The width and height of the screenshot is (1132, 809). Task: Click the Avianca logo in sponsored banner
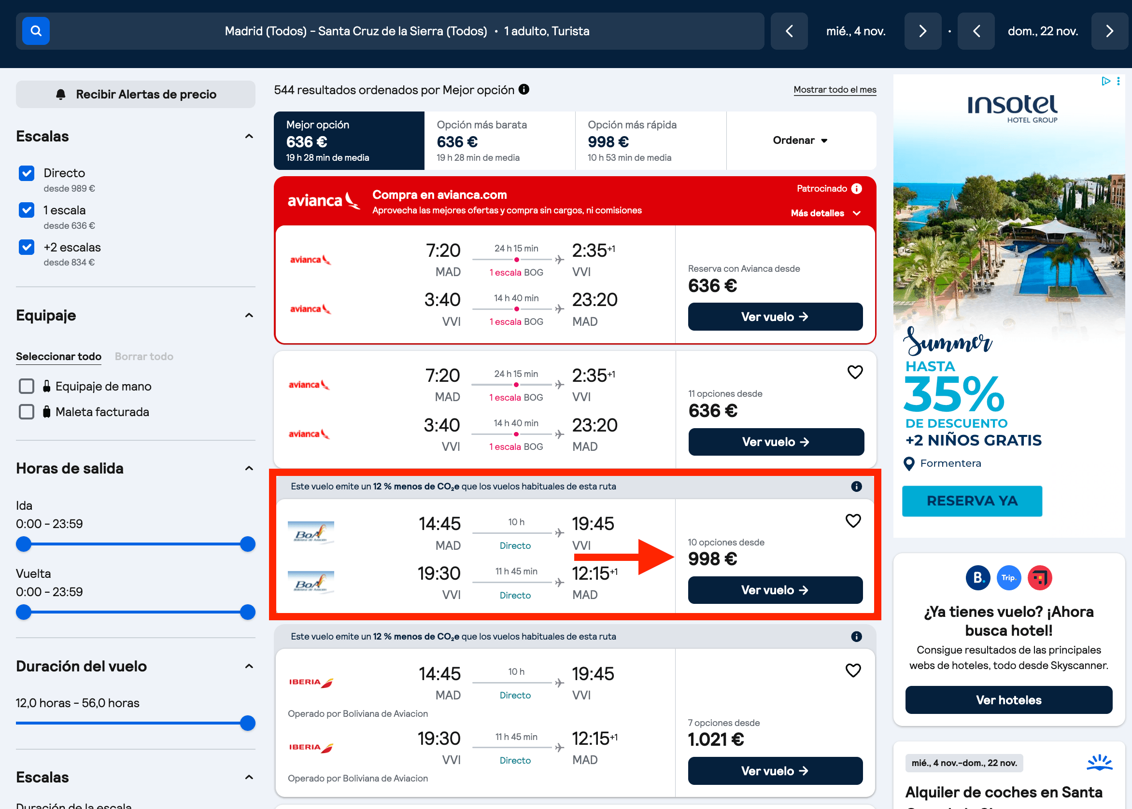[324, 200]
